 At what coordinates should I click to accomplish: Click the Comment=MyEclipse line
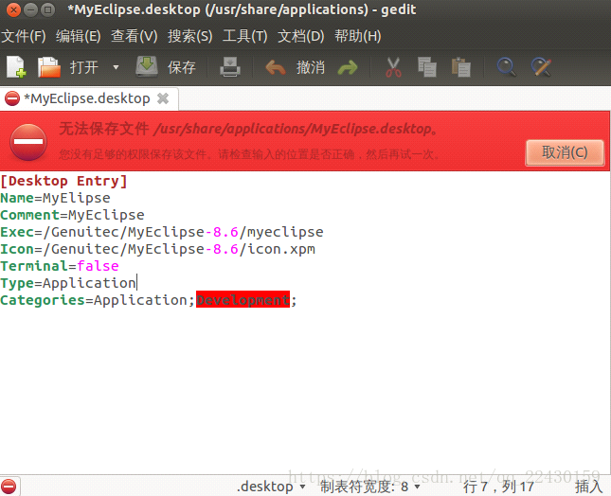(x=73, y=215)
